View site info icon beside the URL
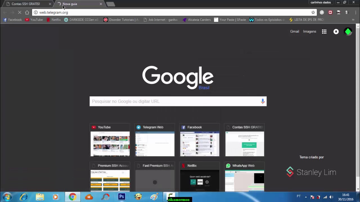360x202 pixels. 36,12
